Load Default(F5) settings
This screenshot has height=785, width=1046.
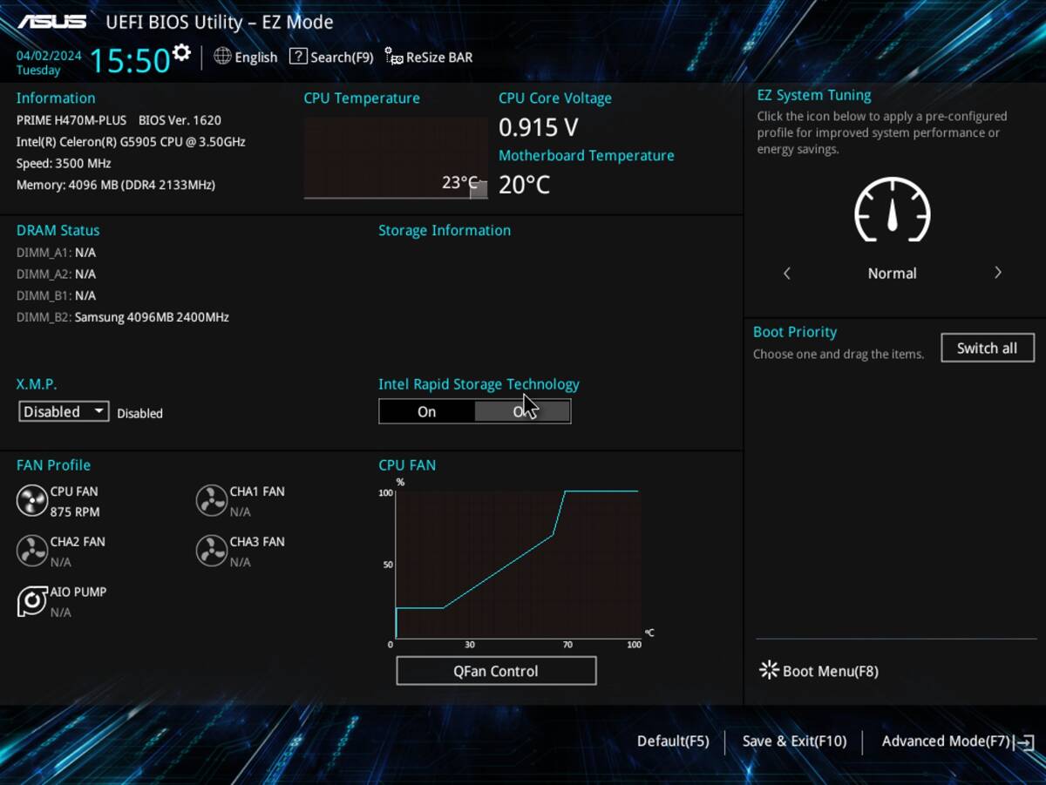click(673, 741)
